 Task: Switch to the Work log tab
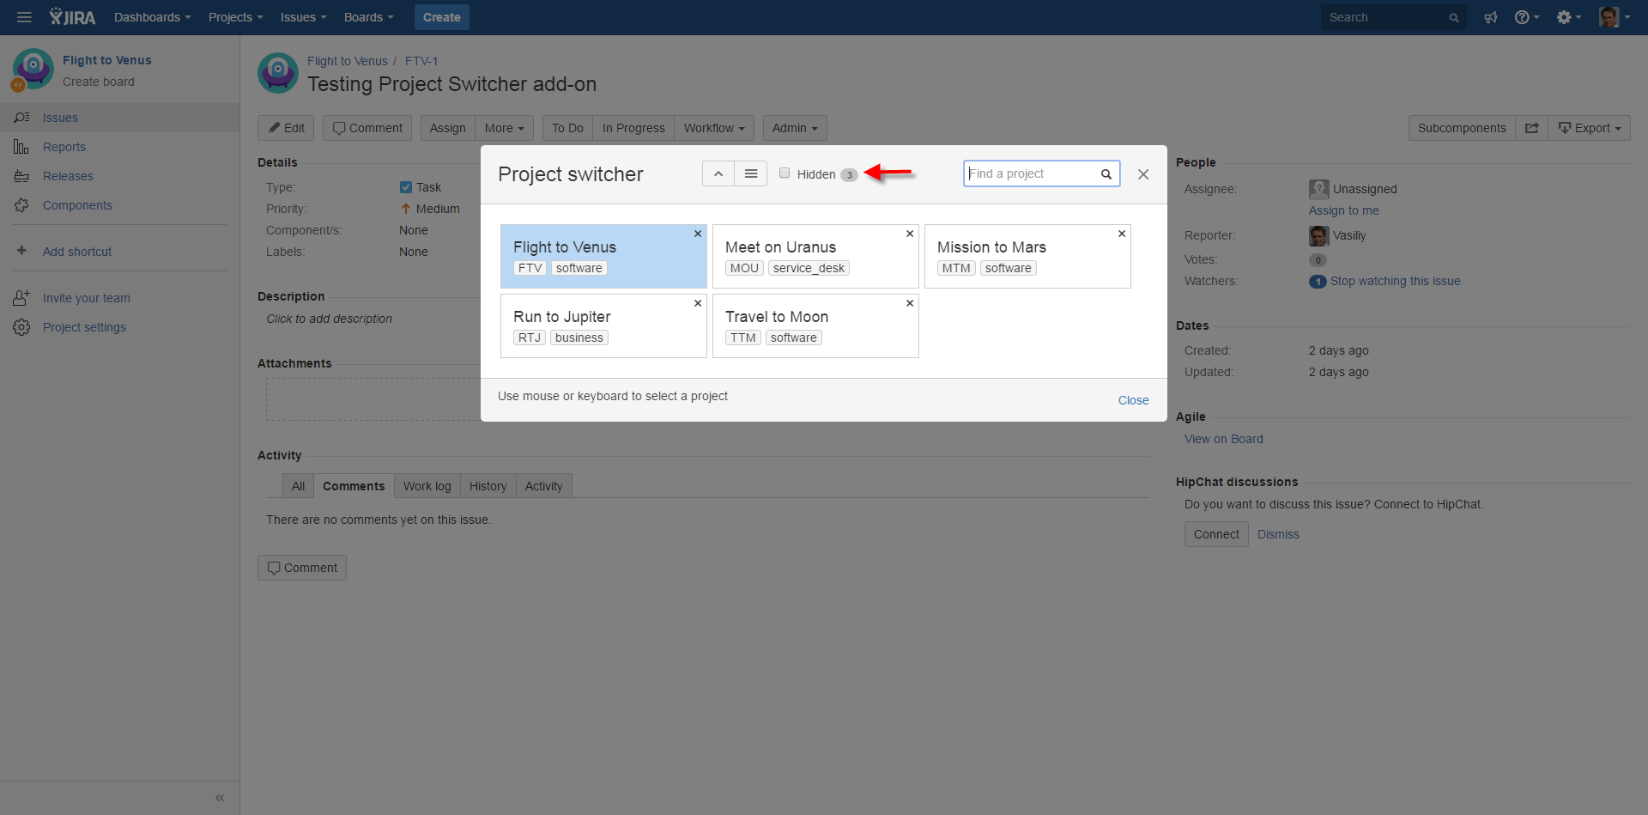[x=427, y=486]
